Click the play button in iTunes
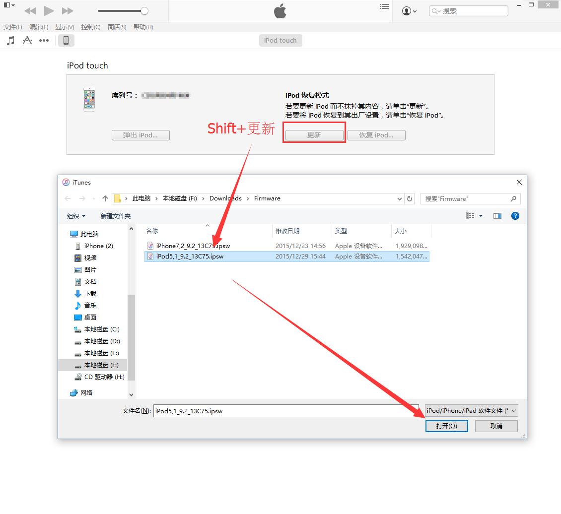The image size is (561, 514). click(x=49, y=11)
